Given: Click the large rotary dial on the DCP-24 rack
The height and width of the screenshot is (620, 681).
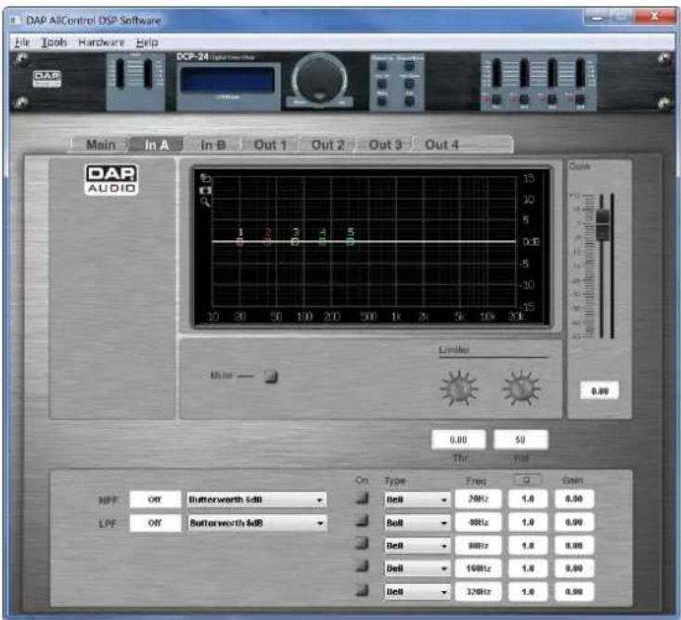Looking at the screenshot, I should [320, 79].
